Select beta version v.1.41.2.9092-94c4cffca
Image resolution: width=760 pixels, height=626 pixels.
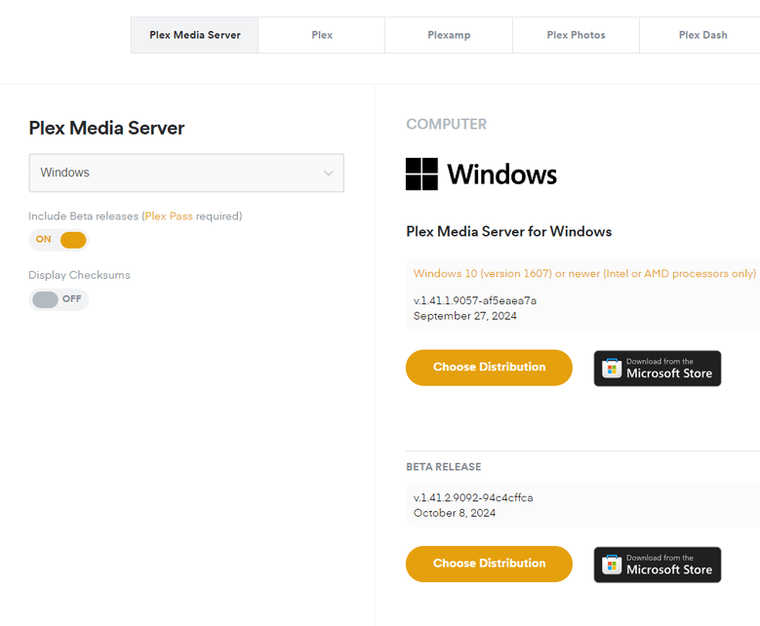(x=473, y=497)
